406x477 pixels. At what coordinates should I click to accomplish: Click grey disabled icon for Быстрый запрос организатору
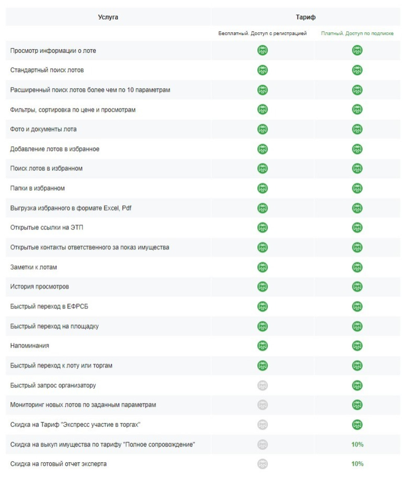(x=263, y=385)
